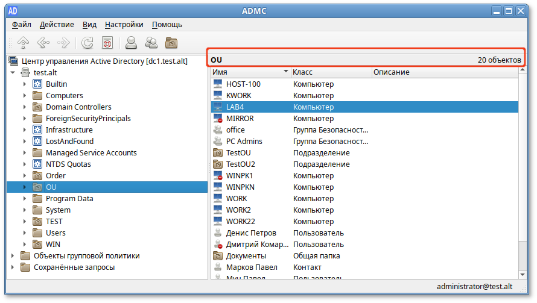
Task: Expand the Сохранённые запросы node
Action: tap(13, 267)
